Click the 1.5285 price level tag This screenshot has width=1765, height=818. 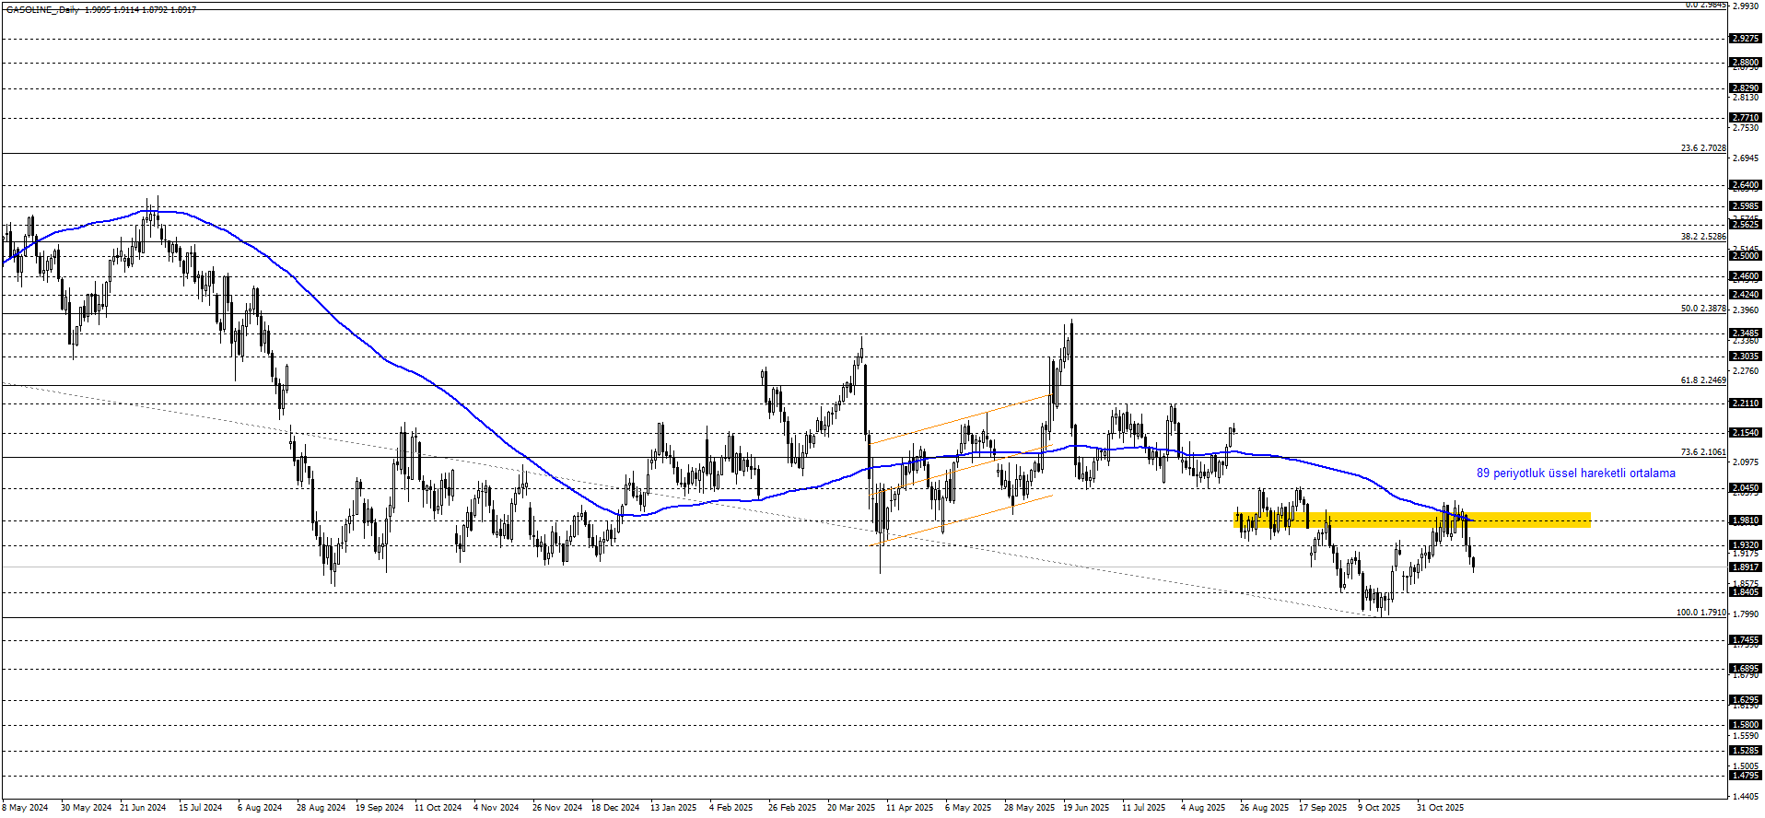(1746, 751)
